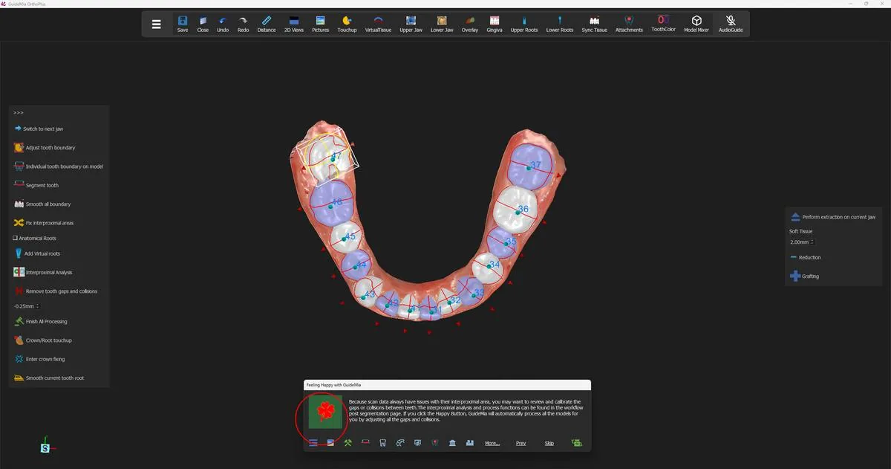Switch to next jaw
This screenshot has width=891, height=469.
pyautogui.click(x=38, y=129)
